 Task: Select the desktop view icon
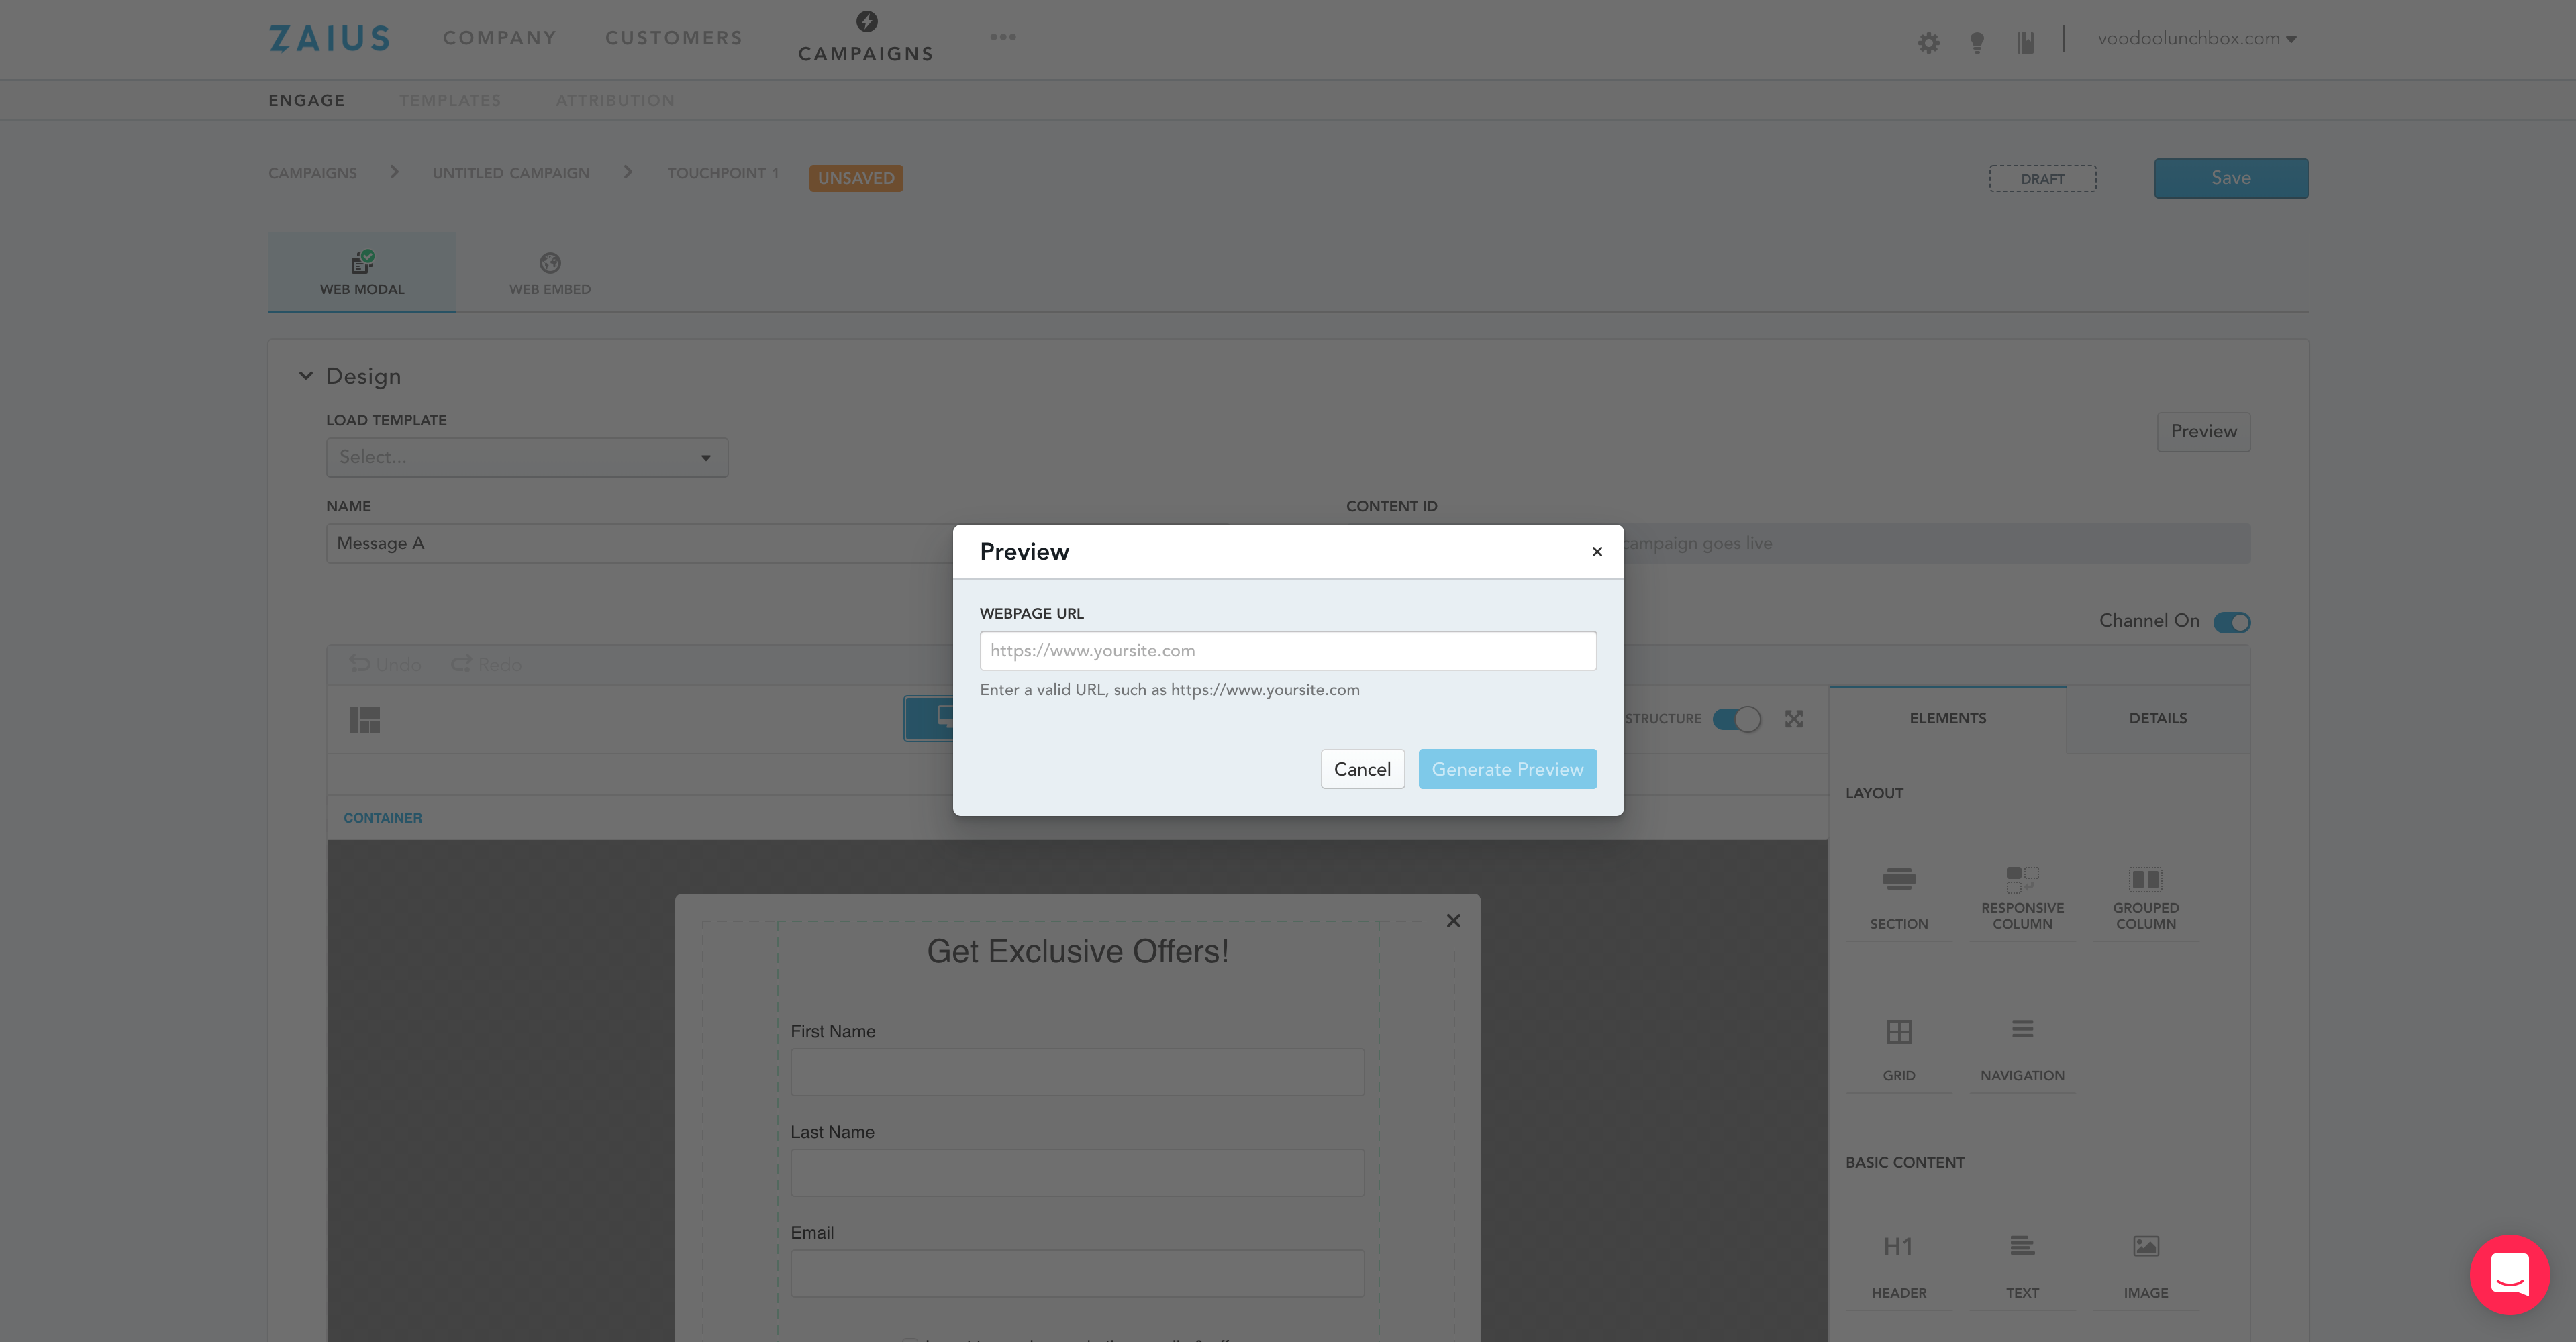click(944, 718)
